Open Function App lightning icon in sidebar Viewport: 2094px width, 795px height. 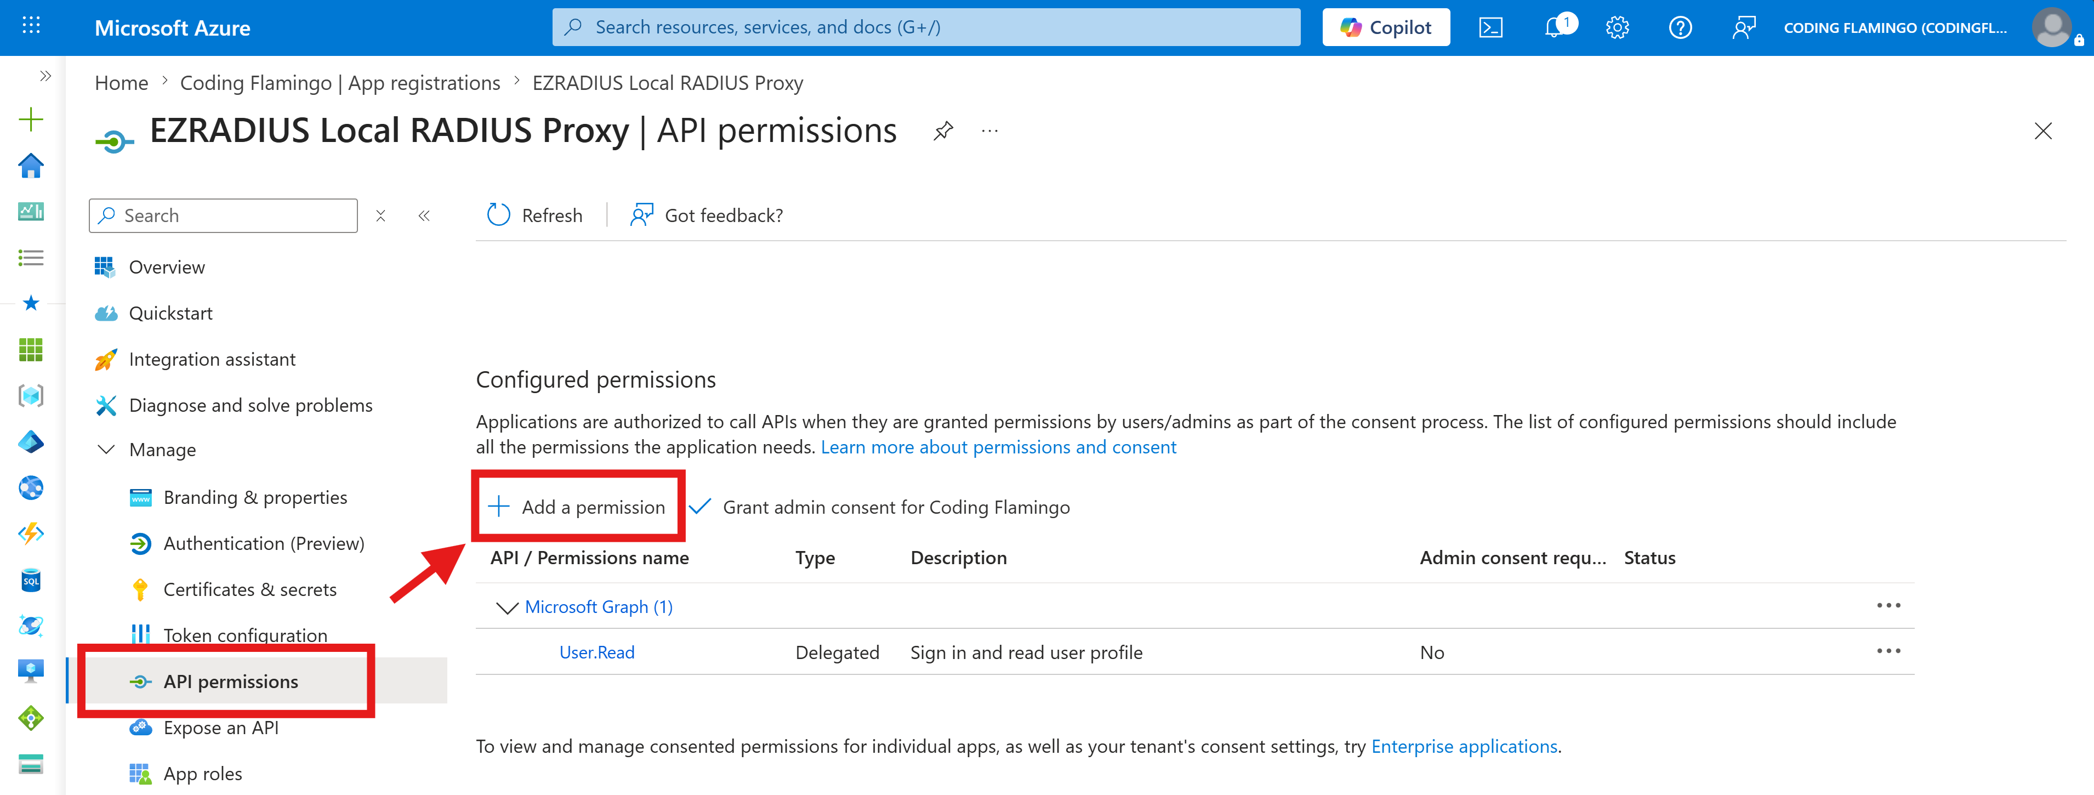31,534
